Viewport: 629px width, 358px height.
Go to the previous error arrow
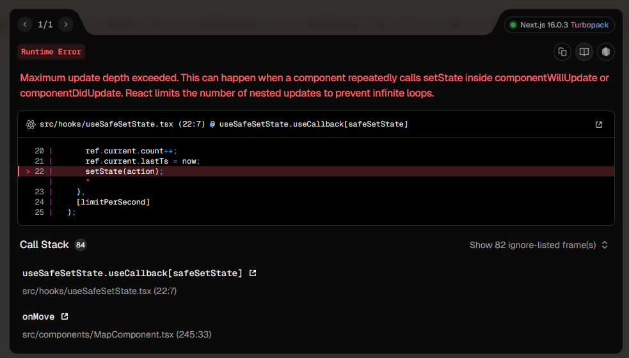(25, 24)
